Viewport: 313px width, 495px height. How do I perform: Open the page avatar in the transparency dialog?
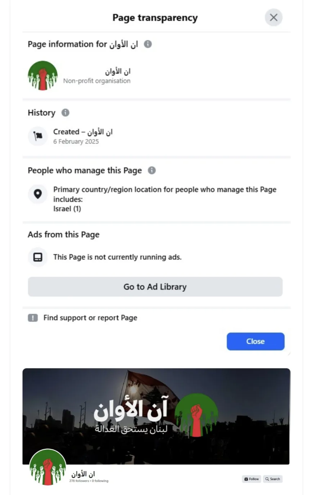click(43, 76)
